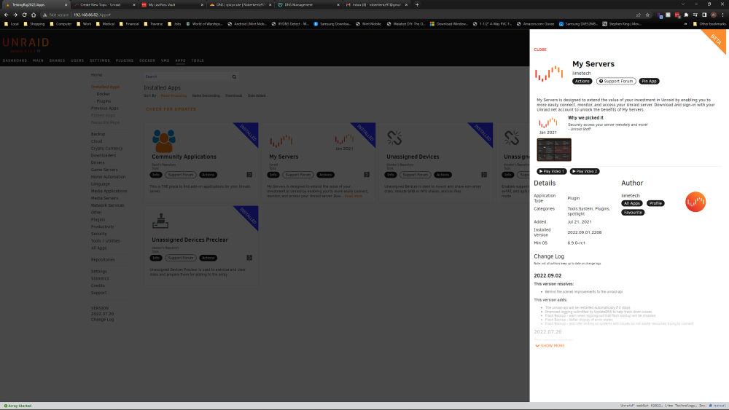Click the Community Applications people icon
Viewport: 729px width, 410px height.
163,141
